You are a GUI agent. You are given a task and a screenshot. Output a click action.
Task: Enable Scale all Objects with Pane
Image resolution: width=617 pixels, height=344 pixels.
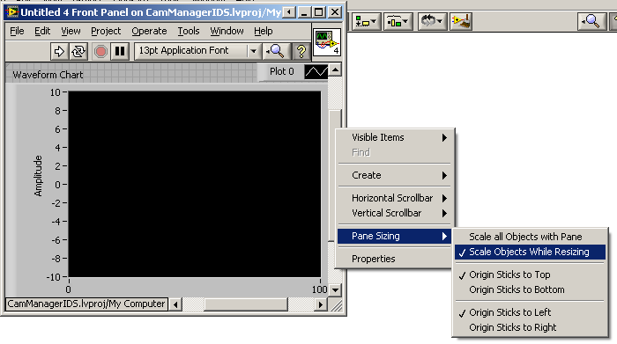click(530, 237)
